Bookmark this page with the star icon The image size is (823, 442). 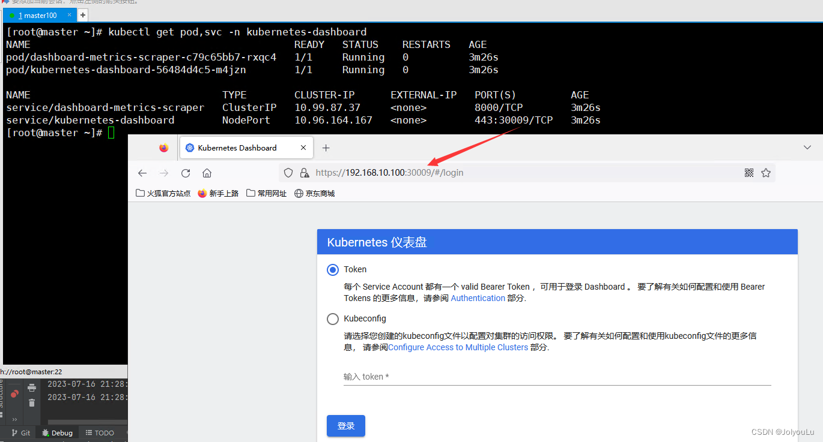pos(766,173)
